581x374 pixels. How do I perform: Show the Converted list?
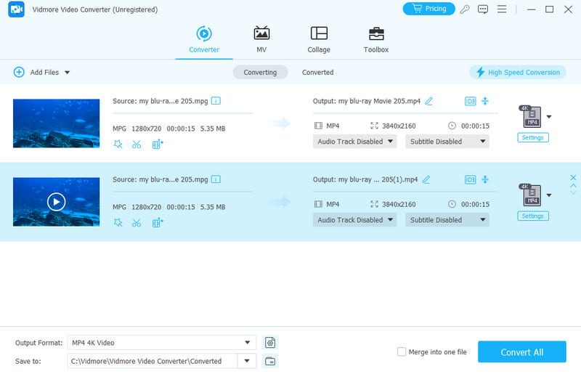pyautogui.click(x=317, y=73)
